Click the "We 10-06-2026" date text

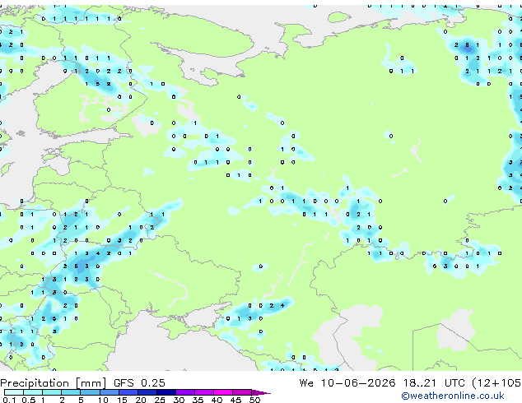(347, 383)
